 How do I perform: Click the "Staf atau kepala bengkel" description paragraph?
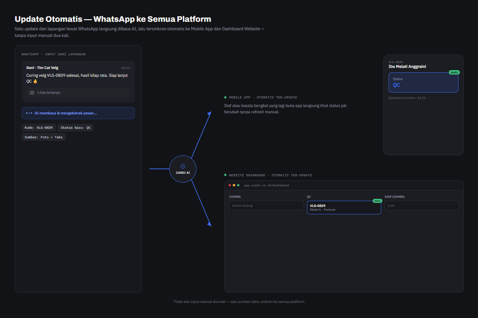286,109
